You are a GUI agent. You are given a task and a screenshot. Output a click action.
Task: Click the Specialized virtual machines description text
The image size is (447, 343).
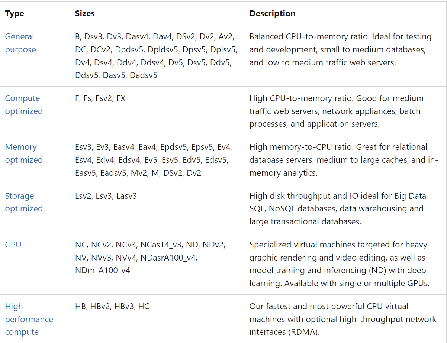click(340, 264)
